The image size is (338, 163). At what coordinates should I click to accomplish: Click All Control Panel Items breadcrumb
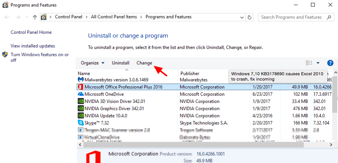(114, 17)
